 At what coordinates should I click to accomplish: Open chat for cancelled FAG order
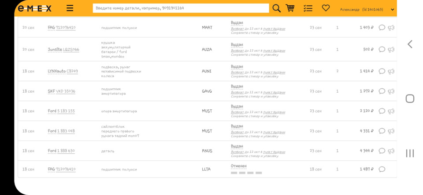click(x=382, y=170)
